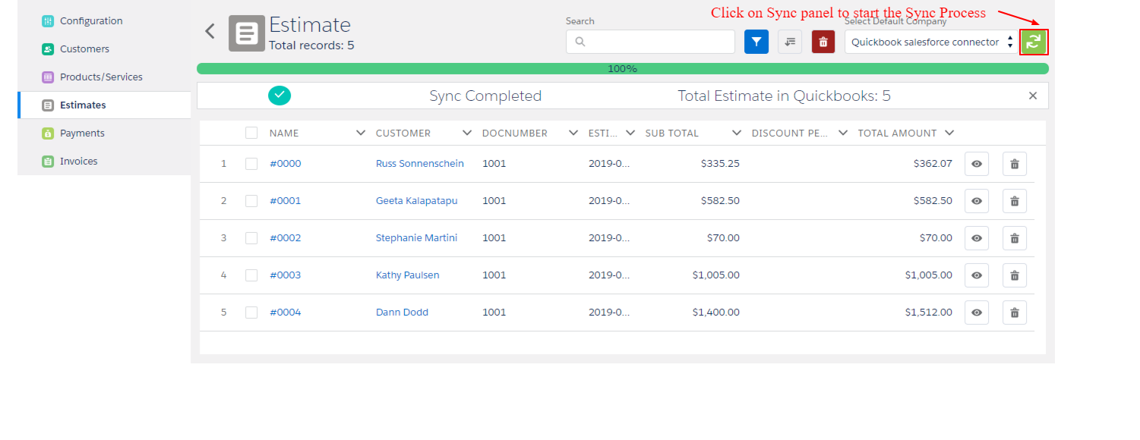Click Total Estimate in Quickbooks: 5 text
This screenshot has width=1140, height=440.
(x=785, y=96)
